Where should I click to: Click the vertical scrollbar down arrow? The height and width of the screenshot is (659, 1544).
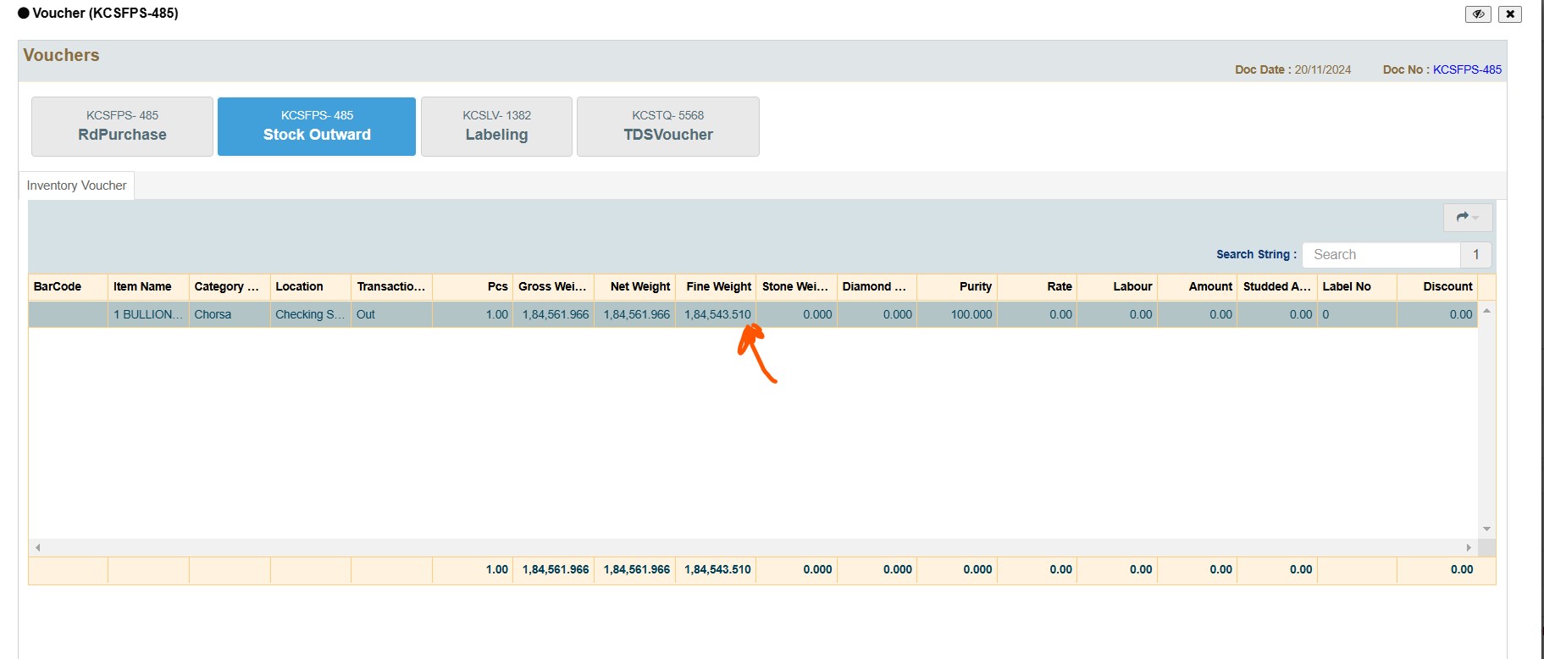pyautogui.click(x=1486, y=529)
